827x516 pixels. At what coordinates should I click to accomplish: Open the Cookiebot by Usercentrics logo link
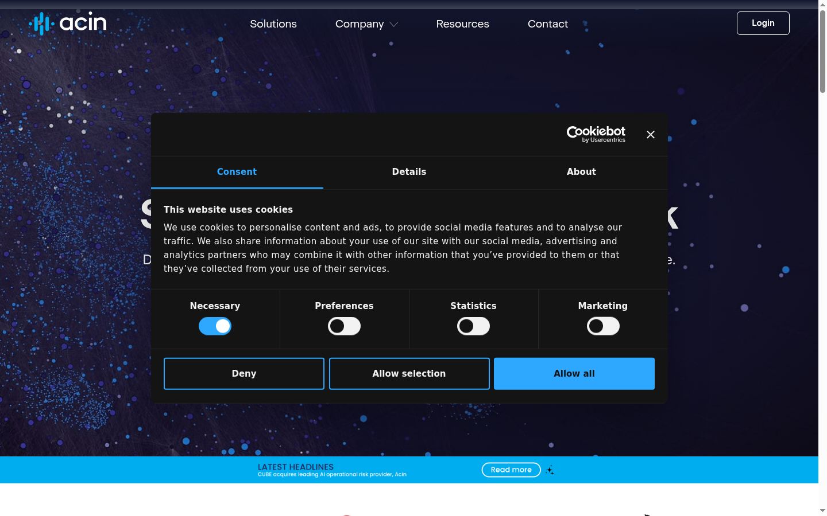click(596, 134)
